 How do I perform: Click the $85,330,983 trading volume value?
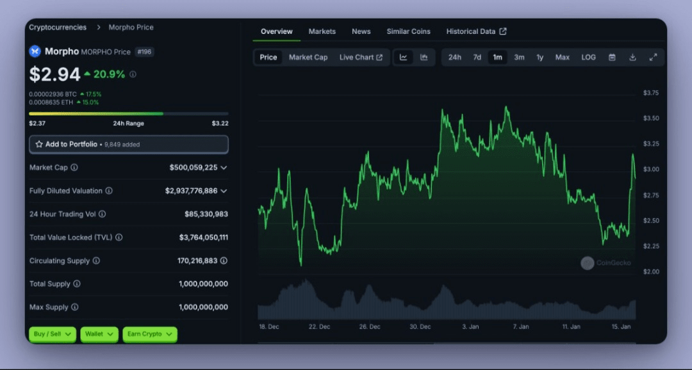click(206, 214)
